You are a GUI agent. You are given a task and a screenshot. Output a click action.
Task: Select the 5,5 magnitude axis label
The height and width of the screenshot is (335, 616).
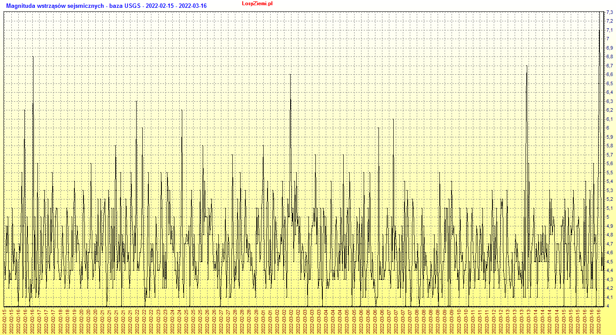[609, 172]
